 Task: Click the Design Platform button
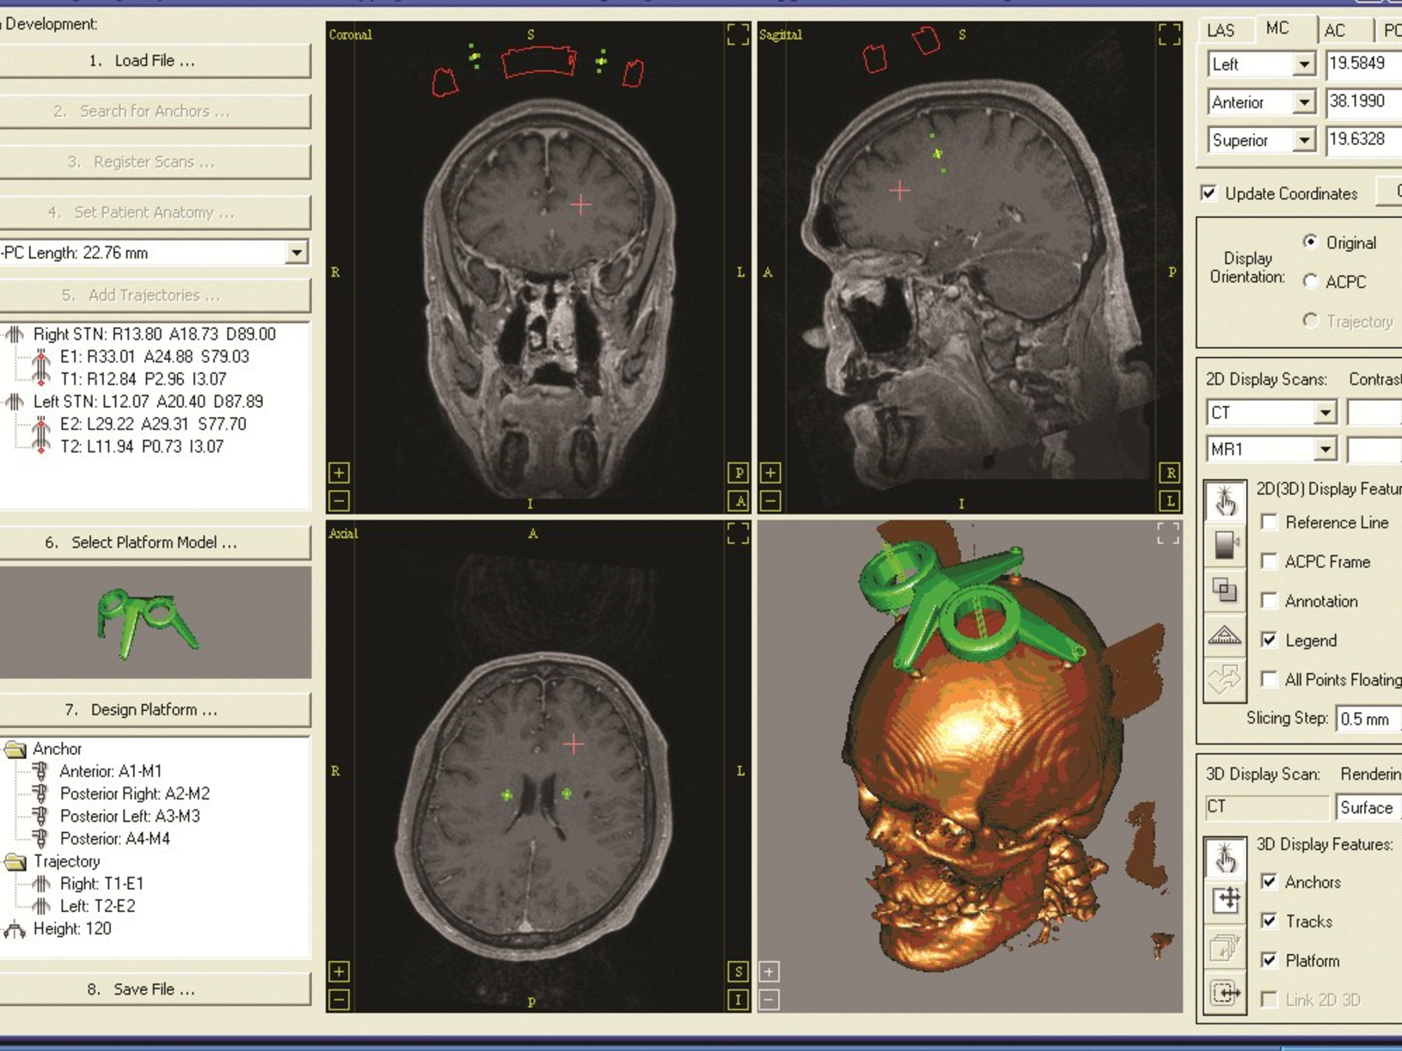155,710
